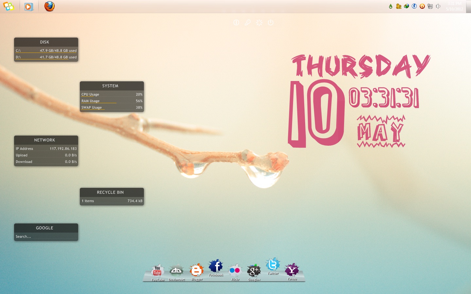Click the GOOGLE widget header
Viewport: 471px width, 294px height.
click(x=46, y=228)
